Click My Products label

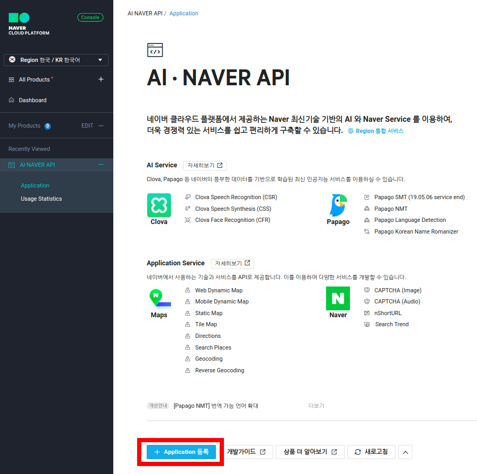tap(24, 126)
